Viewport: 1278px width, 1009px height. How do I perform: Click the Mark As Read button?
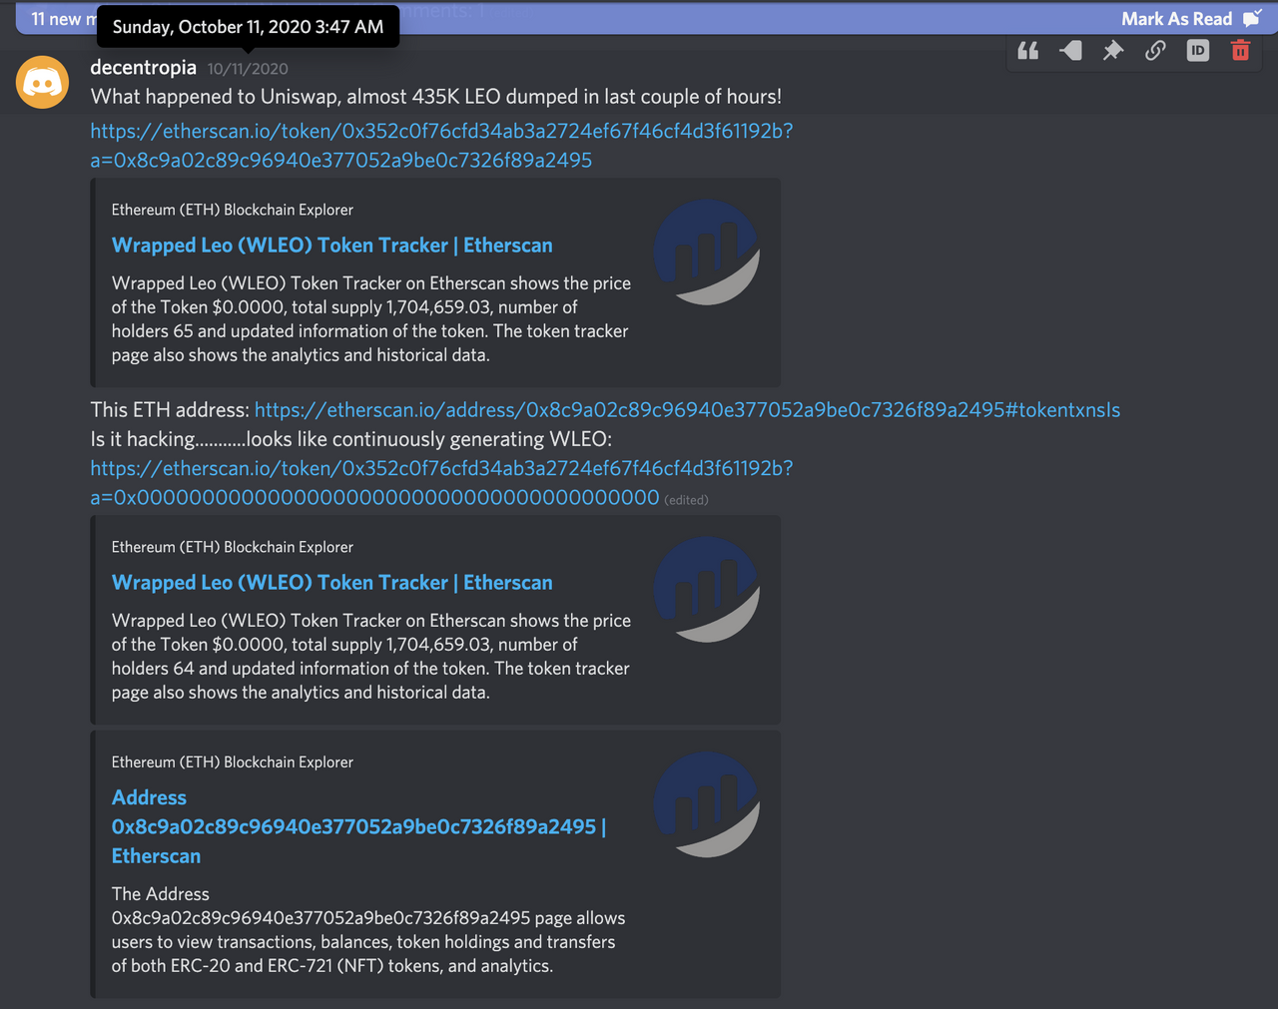[x=1191, y=18]
